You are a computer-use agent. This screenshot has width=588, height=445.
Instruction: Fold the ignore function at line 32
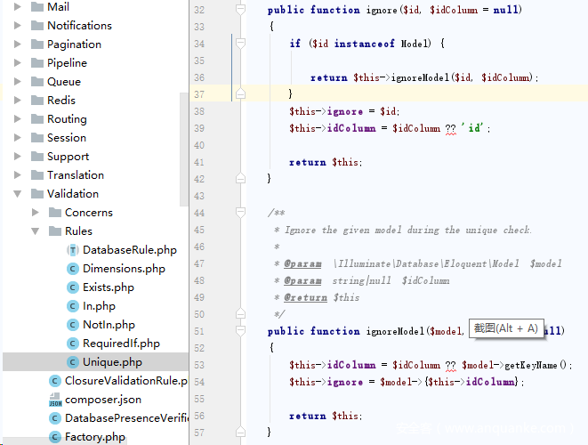pos(240,10)
